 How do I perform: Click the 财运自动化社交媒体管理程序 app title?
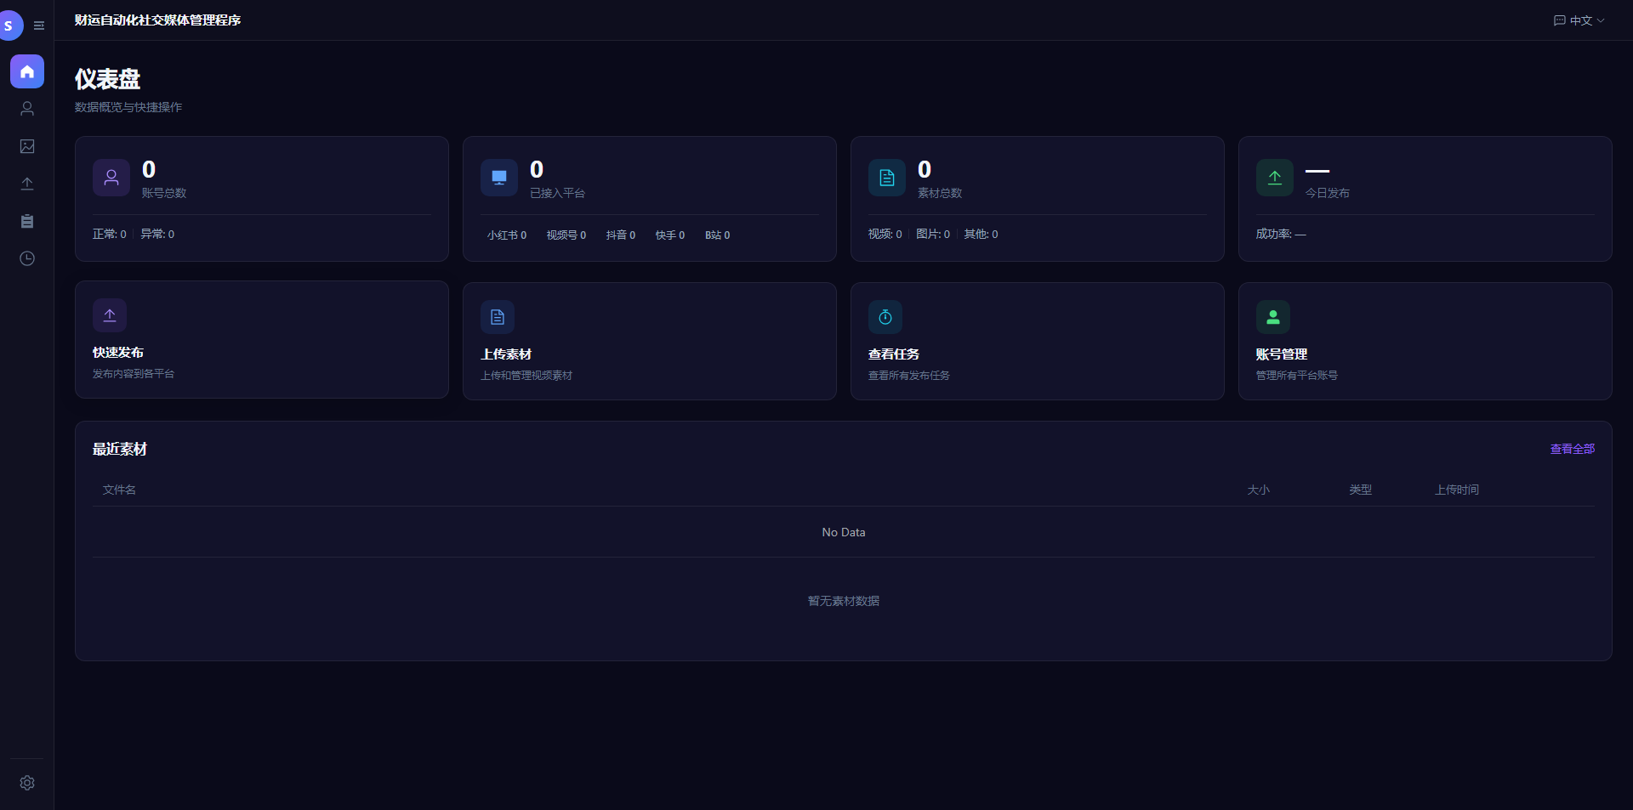[x=157, y=20]
